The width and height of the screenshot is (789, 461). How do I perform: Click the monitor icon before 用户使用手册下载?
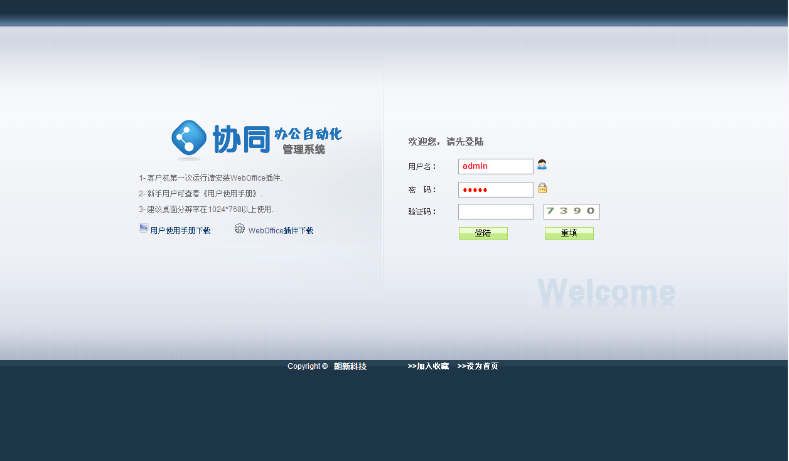pos(143,229)
